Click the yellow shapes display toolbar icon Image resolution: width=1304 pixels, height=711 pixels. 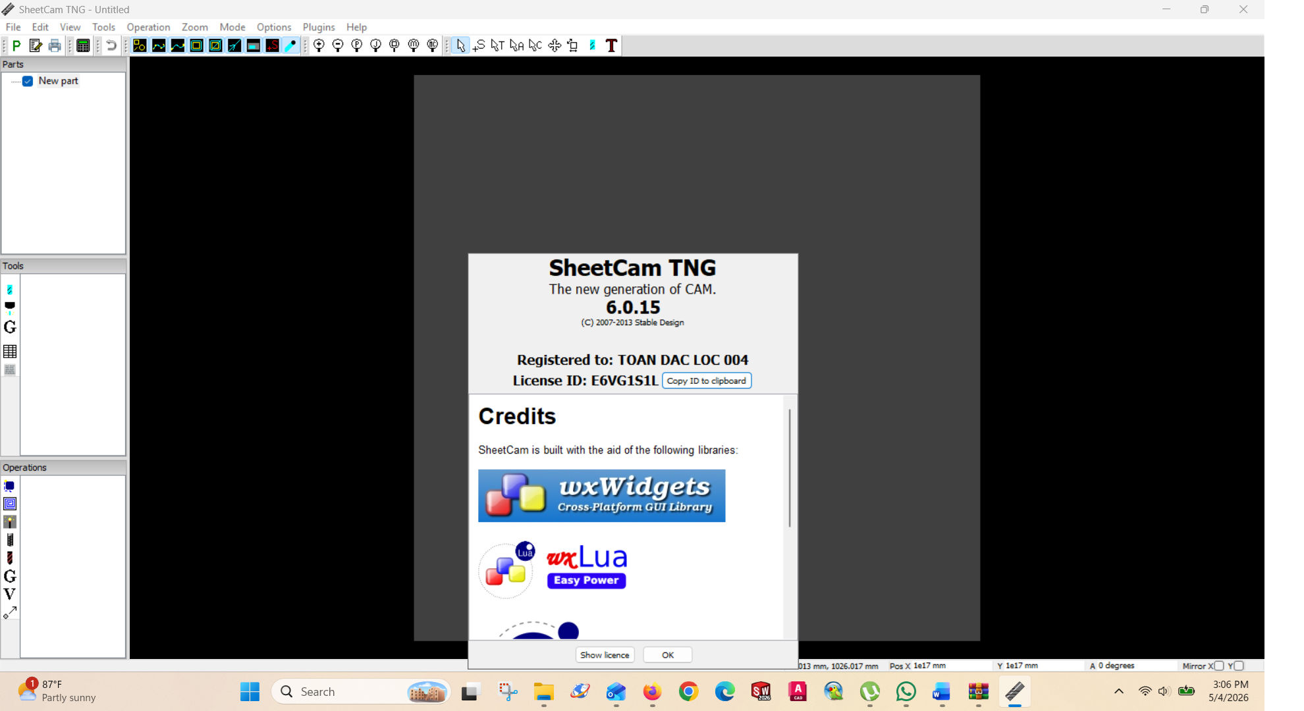[140, 45]
